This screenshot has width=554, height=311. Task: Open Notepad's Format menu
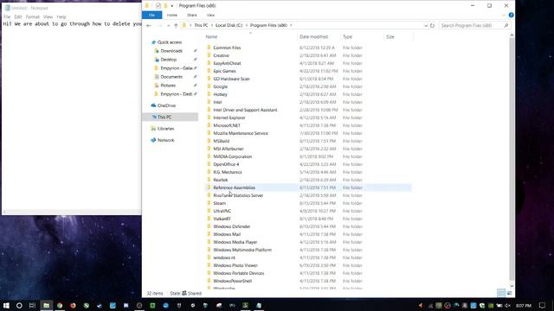coord(33,17)
